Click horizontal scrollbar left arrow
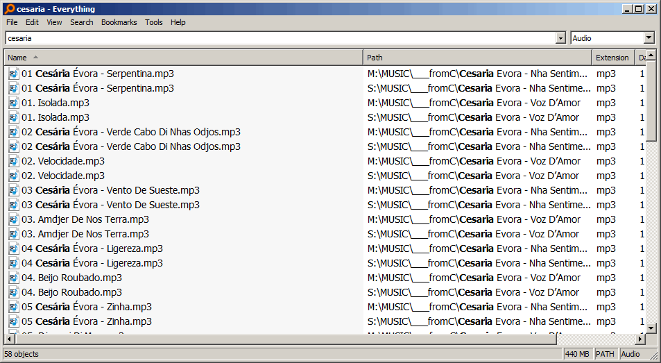This screenshot has height=363, width=661. [x=10, y=339]
